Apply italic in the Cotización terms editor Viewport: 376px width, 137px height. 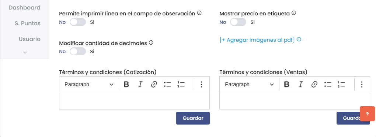coord(140,84)
